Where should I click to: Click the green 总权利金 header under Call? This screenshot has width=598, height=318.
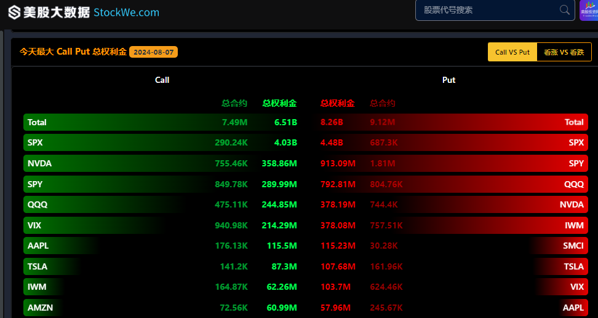(x=279, y=103)
